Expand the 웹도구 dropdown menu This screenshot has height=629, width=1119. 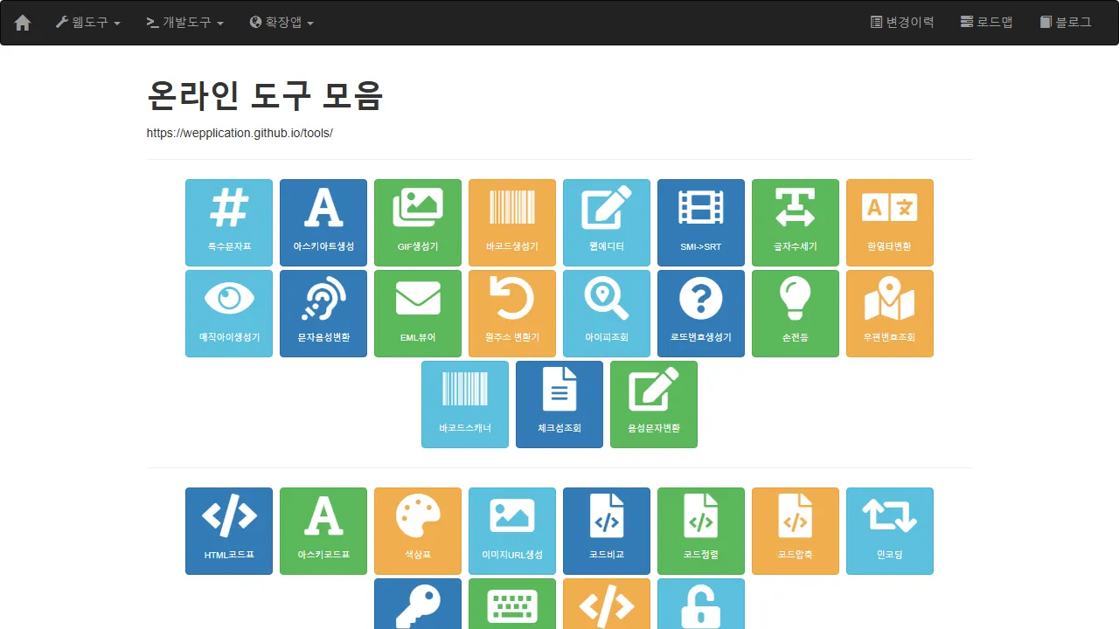pyautogui.click(x=87, y=22)
